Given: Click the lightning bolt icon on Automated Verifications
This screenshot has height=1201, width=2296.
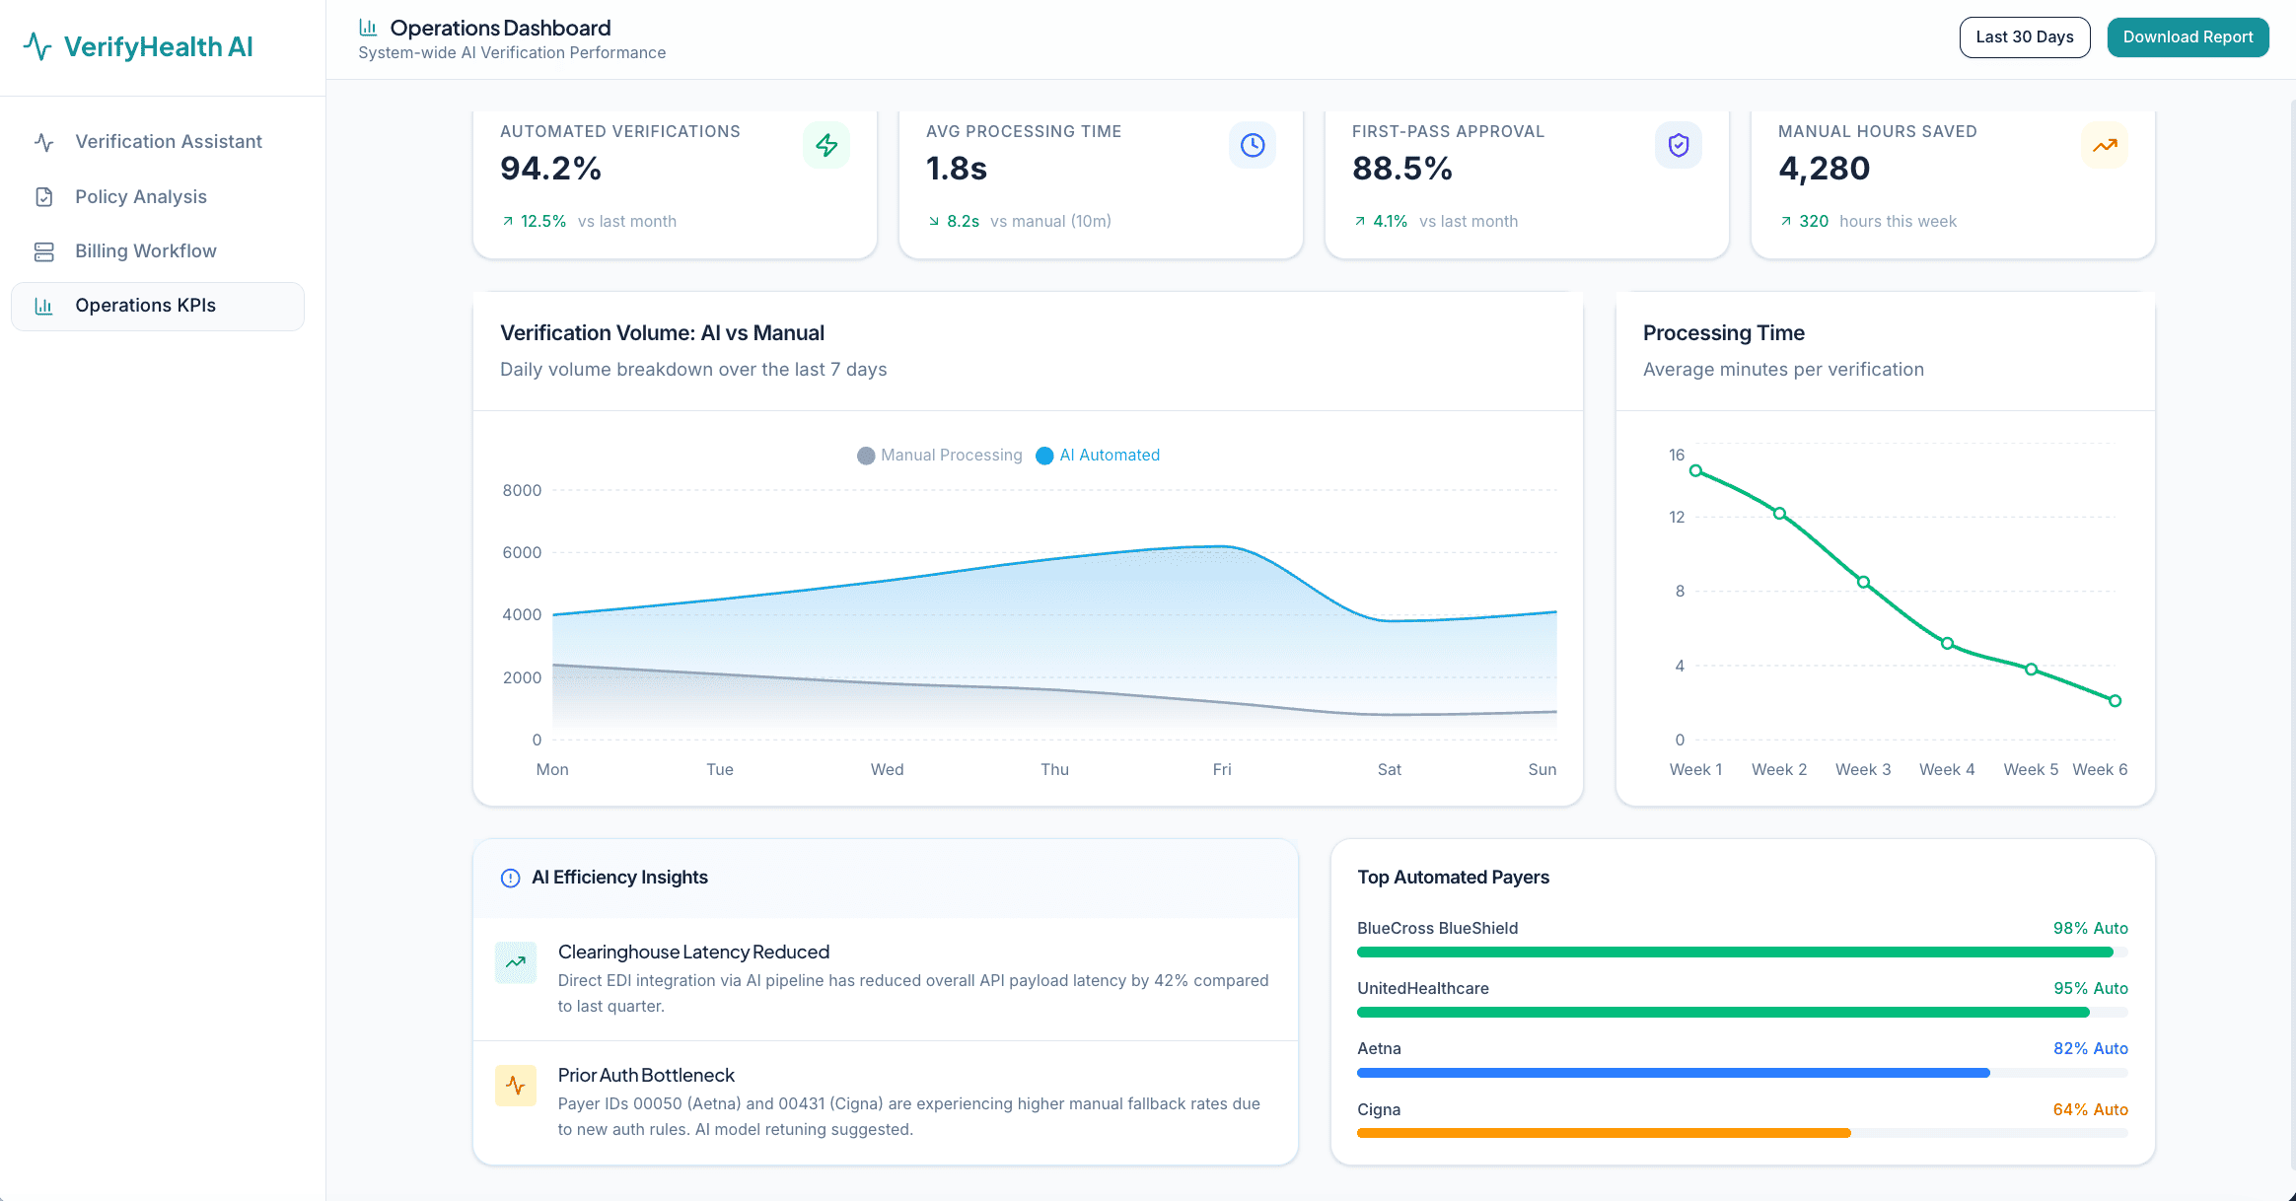Looking at the screenshot, I should [x=826, y=146].
